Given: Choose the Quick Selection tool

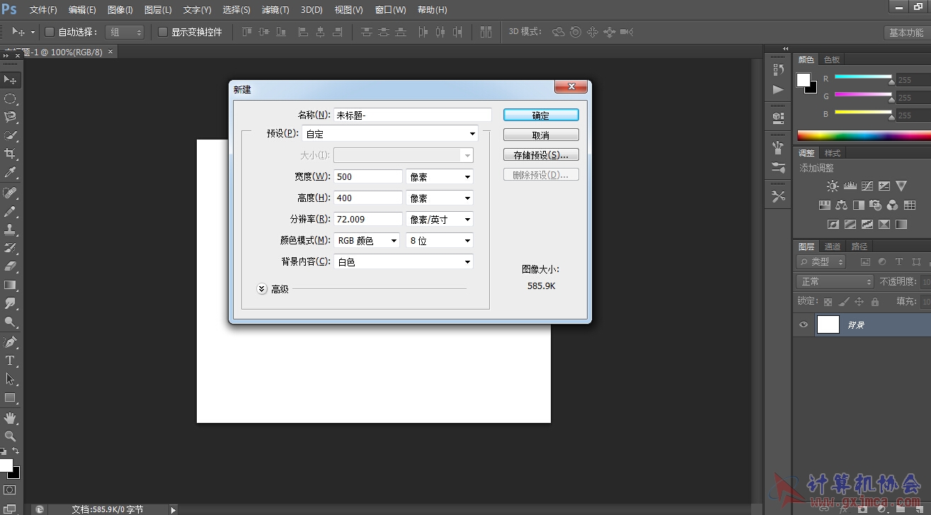Looking at the screenshot, I should point(10,135).
